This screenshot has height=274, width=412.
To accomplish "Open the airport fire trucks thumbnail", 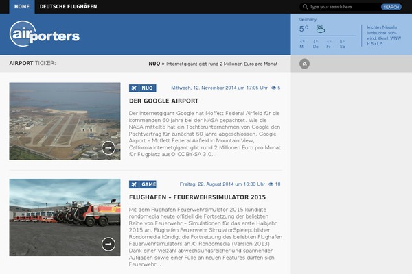I will coord(65,217).
